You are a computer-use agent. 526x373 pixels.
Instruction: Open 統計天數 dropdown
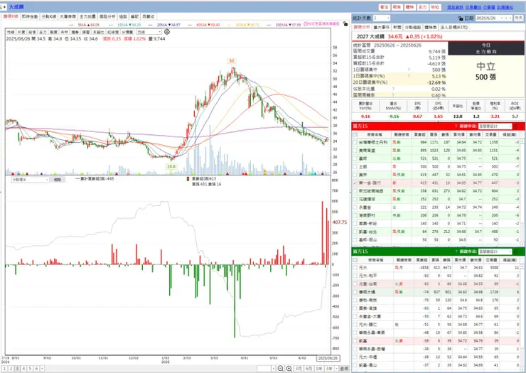(382, 18)
